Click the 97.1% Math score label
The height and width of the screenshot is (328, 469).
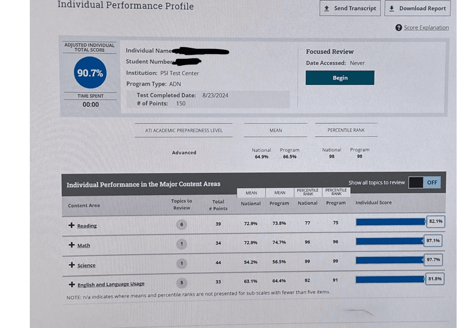pyautogui.click(x=433, y=241)
